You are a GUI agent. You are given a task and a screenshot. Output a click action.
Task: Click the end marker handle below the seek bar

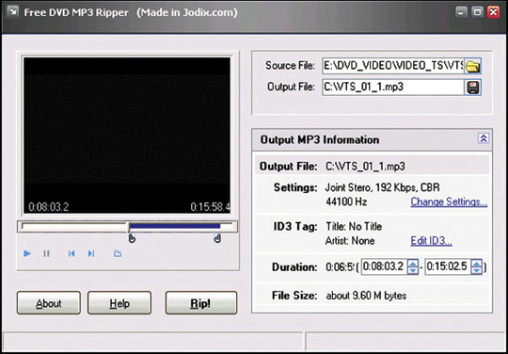pyautogui.click(x=217, y=238)
